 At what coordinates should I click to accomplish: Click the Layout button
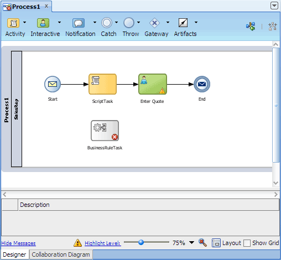tap(226, 243)
